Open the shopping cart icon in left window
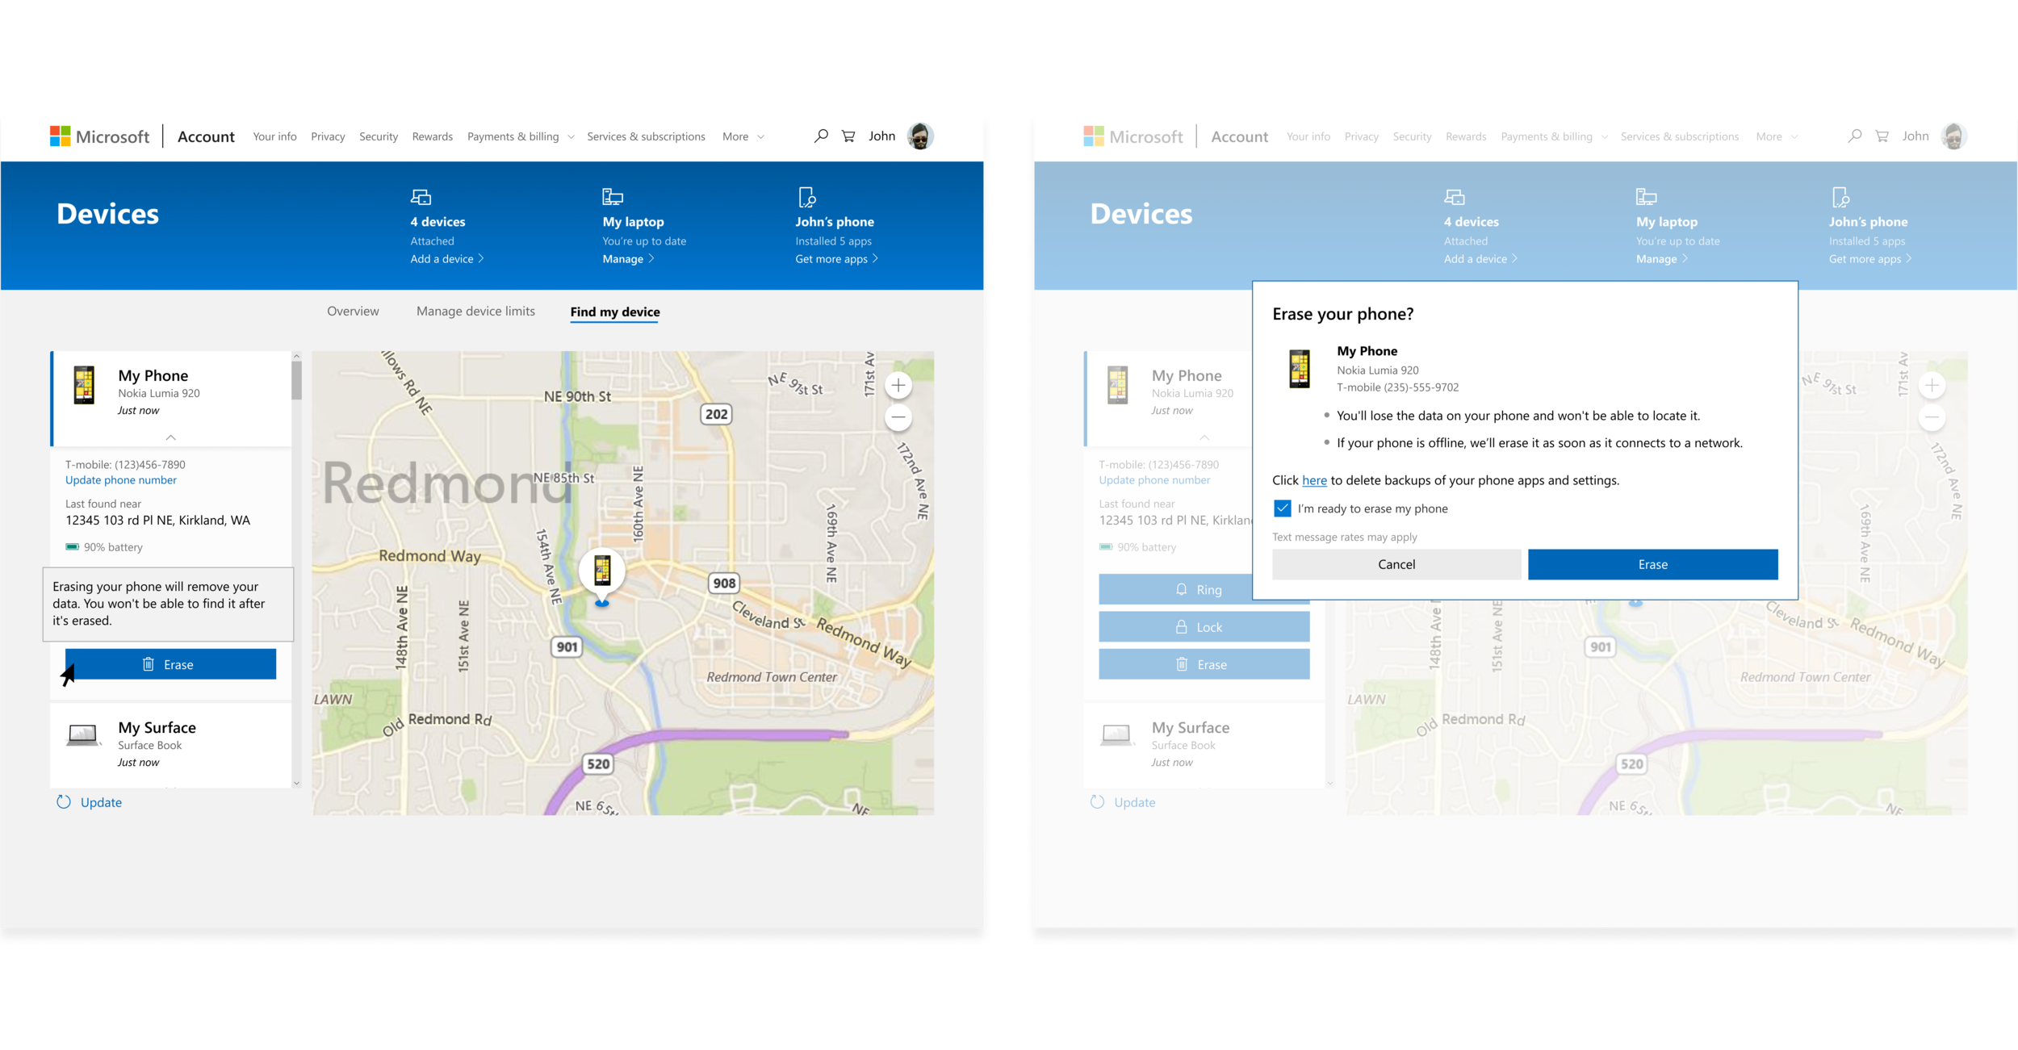The image size is (2018, 1050). [848, 136]
